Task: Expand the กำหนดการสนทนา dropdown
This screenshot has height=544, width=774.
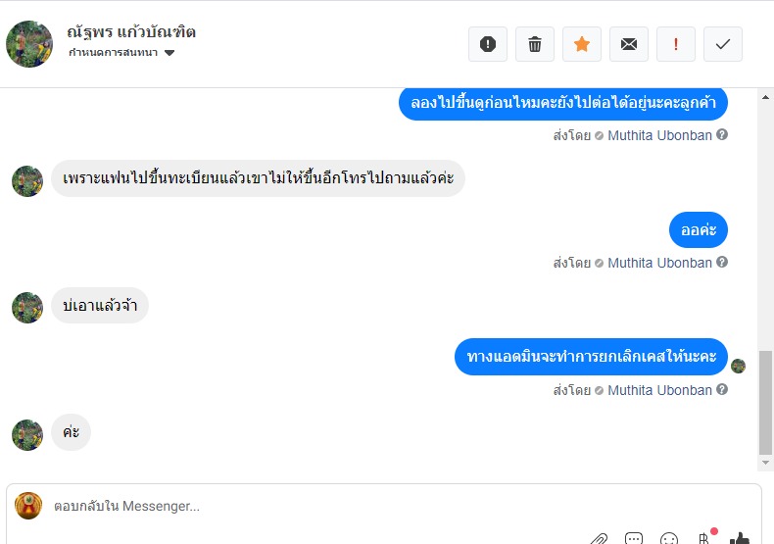Action: coord(169,53)
